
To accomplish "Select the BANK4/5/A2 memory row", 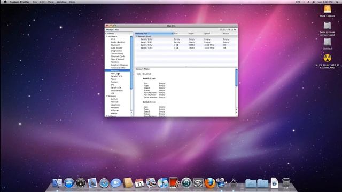I will (186, 45).
